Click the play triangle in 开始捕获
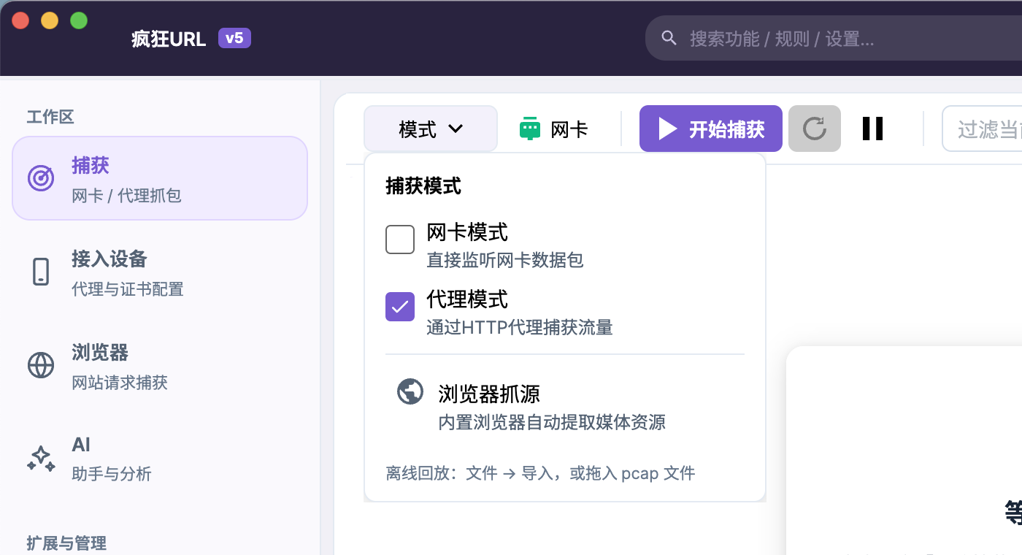 [x=668, y=129]
